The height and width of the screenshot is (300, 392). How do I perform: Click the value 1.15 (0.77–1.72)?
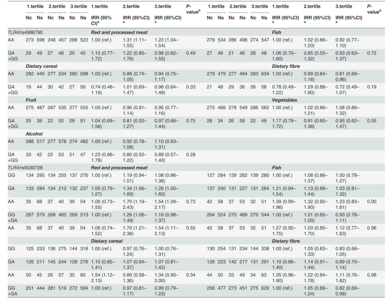pos(103,56)
